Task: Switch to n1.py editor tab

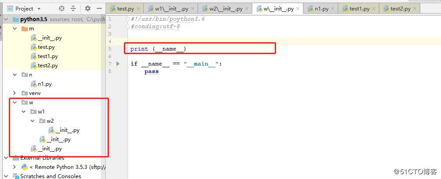Action: click(x=321, y=9)
